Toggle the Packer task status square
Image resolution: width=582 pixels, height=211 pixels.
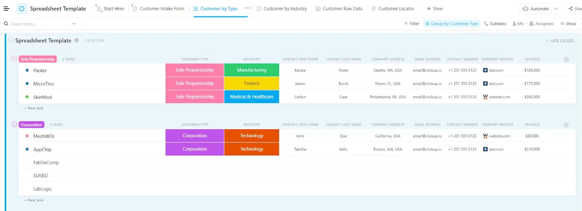27,70
